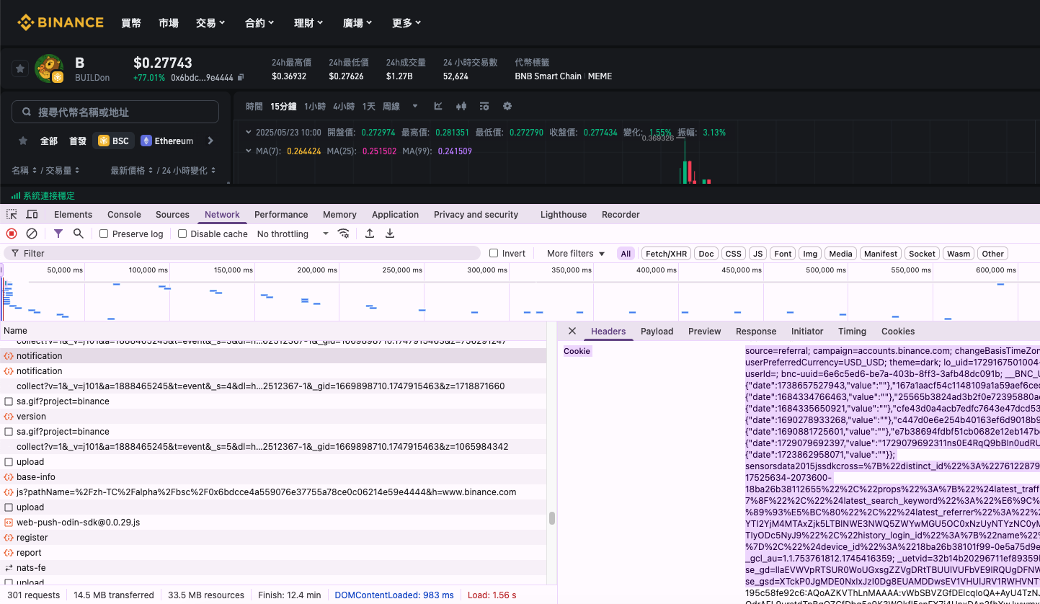1040x604 pixels.
Task: Sort by trading volume arrows
Action: (77, 171)
